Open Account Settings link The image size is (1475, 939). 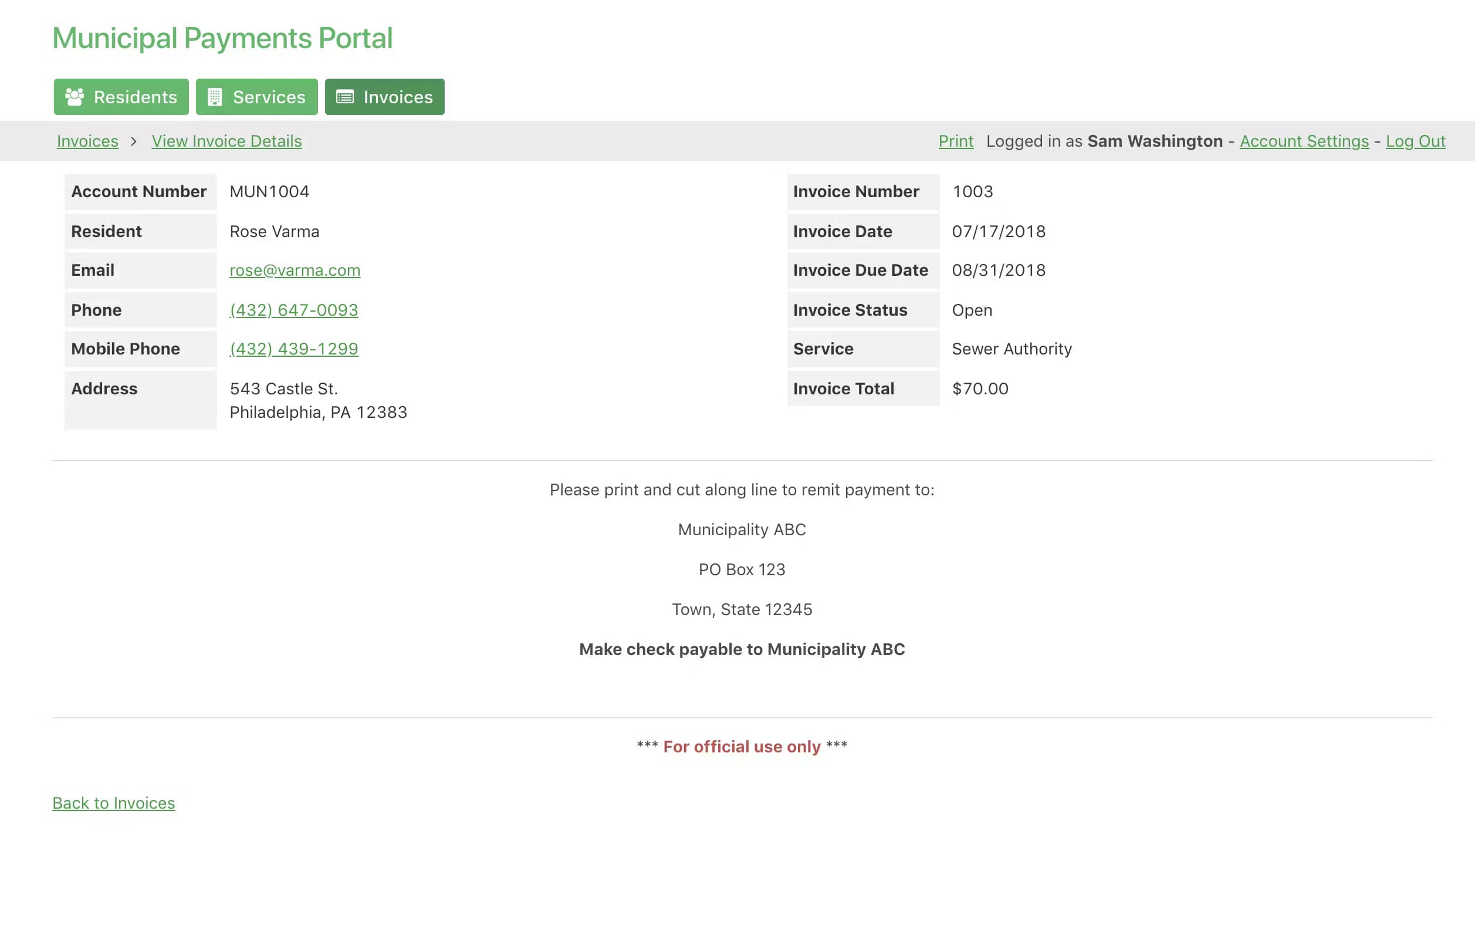tap(1304, 141)
